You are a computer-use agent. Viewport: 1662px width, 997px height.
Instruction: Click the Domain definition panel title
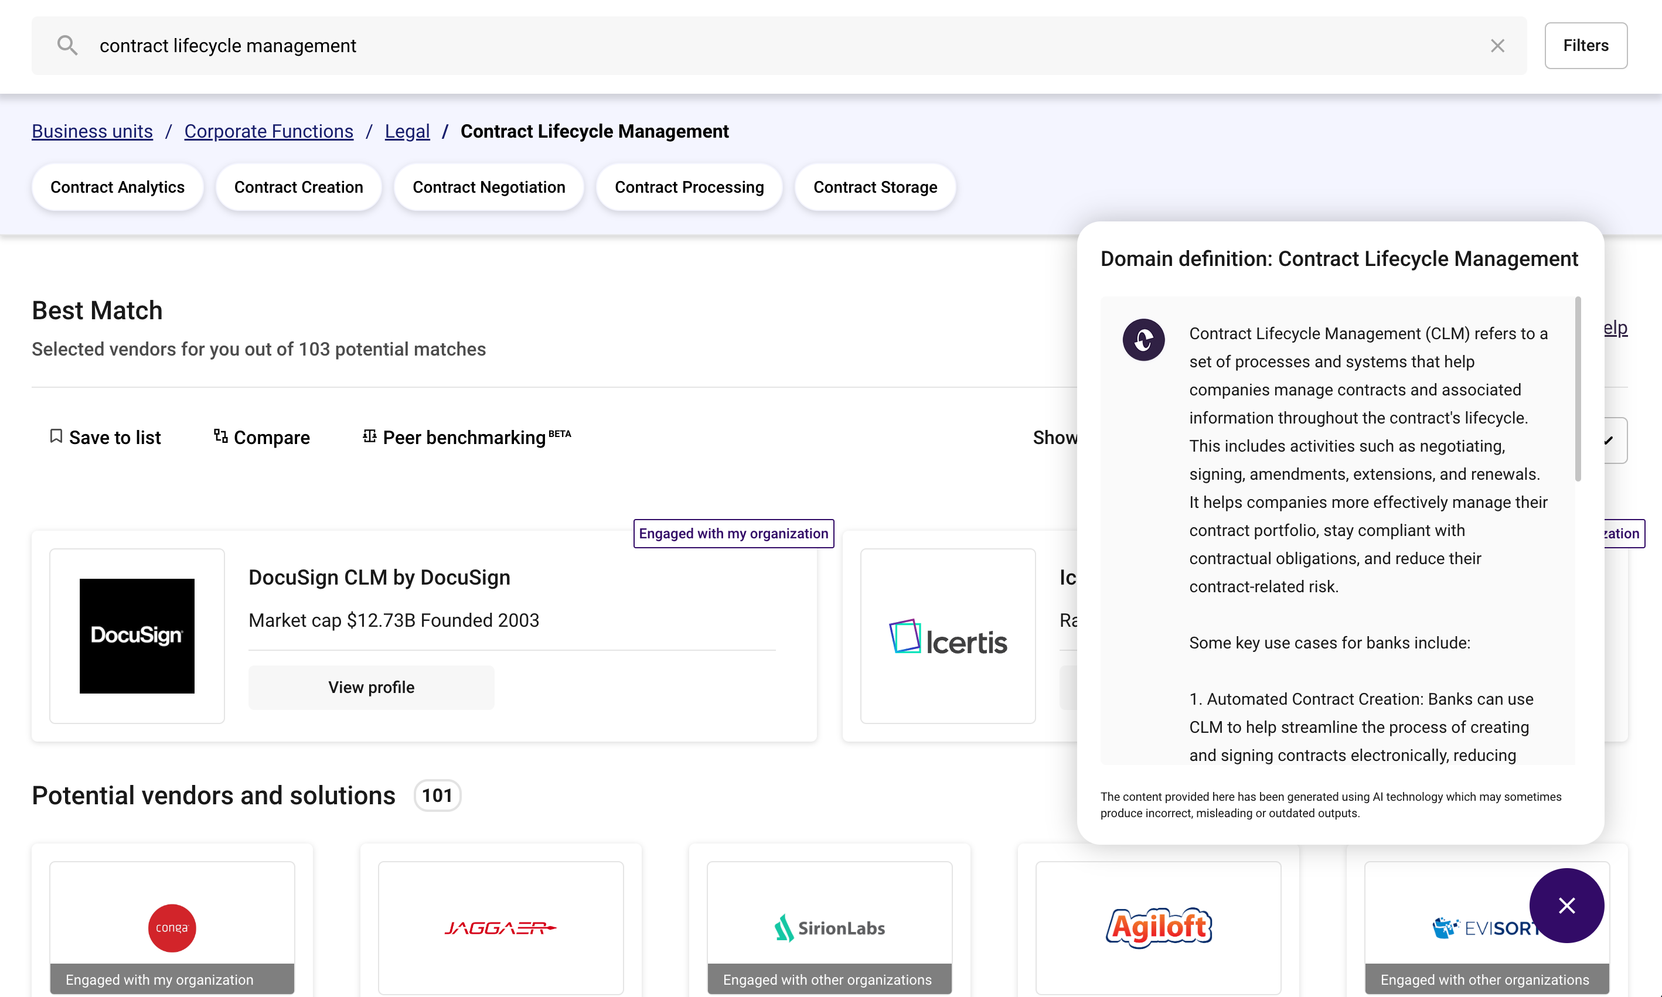[1340, 259]
